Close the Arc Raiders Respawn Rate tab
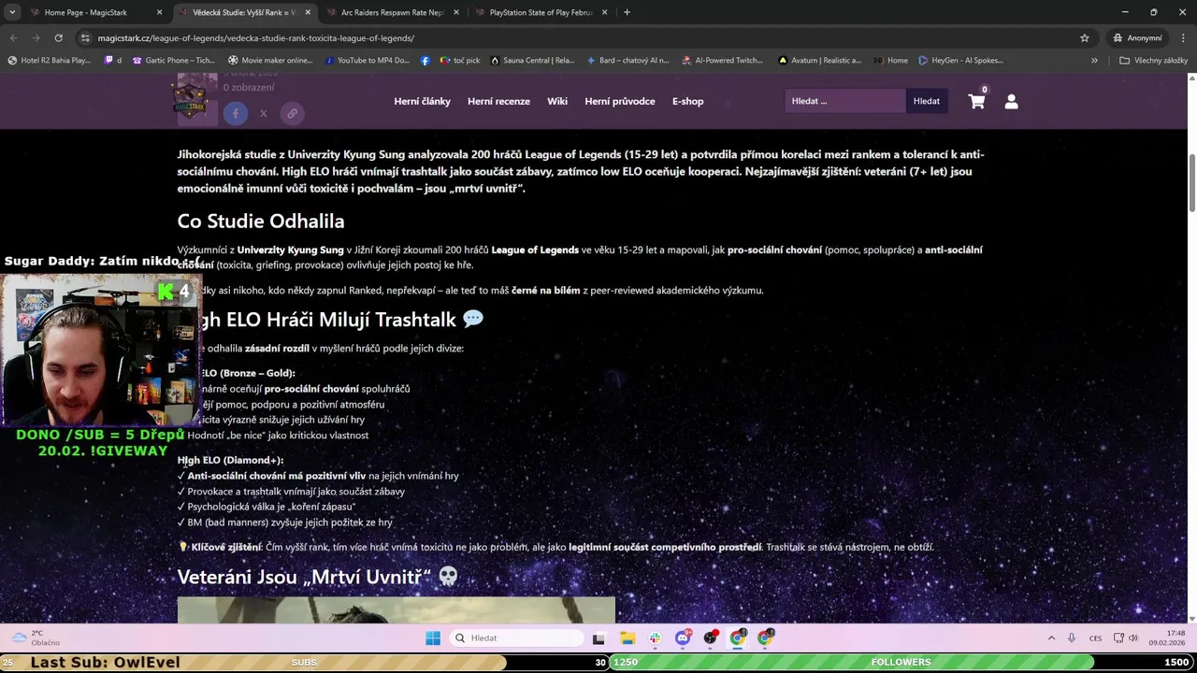1197x673 pixels. coord(455,12)
